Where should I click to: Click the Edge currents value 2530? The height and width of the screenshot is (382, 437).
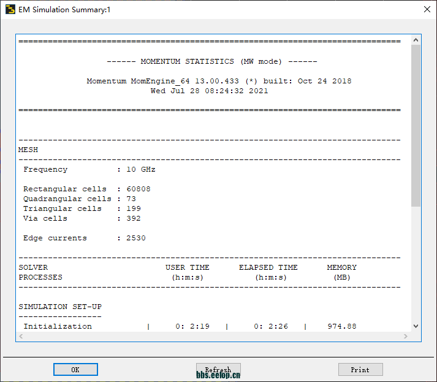click(135, 238)
